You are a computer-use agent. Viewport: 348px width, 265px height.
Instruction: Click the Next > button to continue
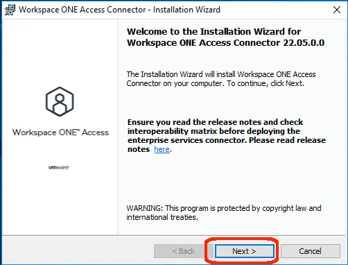click(x=245, y=251)
